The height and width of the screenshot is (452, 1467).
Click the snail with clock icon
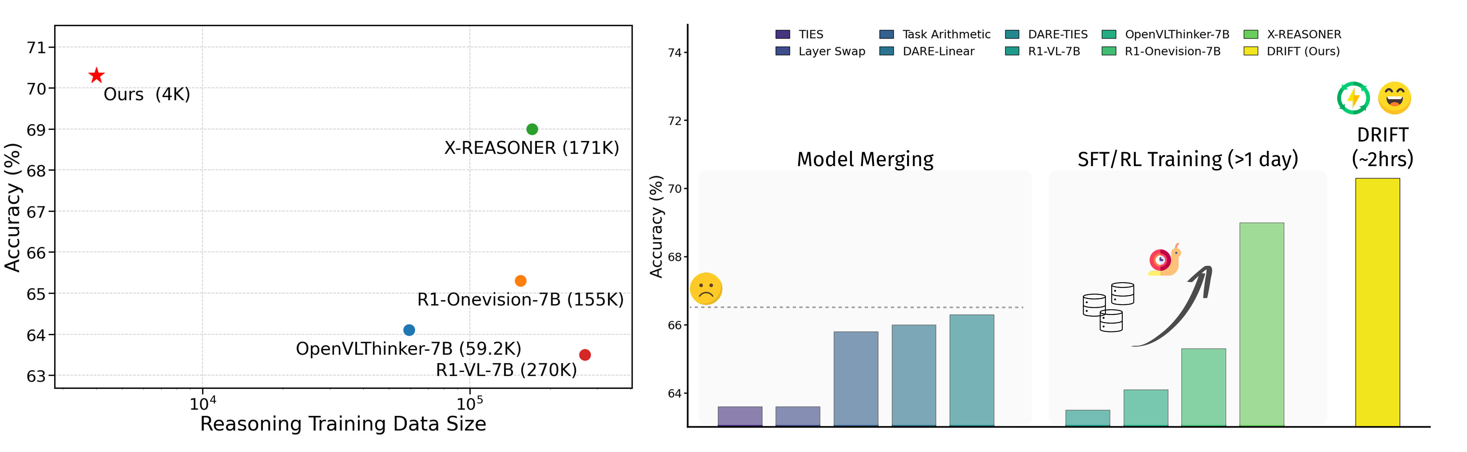pos(1164,260)
